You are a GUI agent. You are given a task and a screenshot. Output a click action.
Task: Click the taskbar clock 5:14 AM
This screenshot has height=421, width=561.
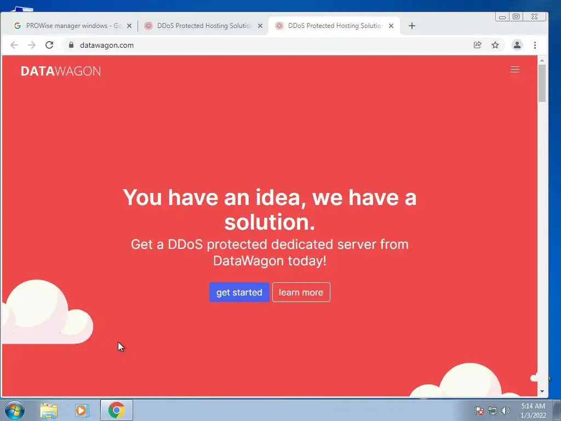click(x=533, y=411)
